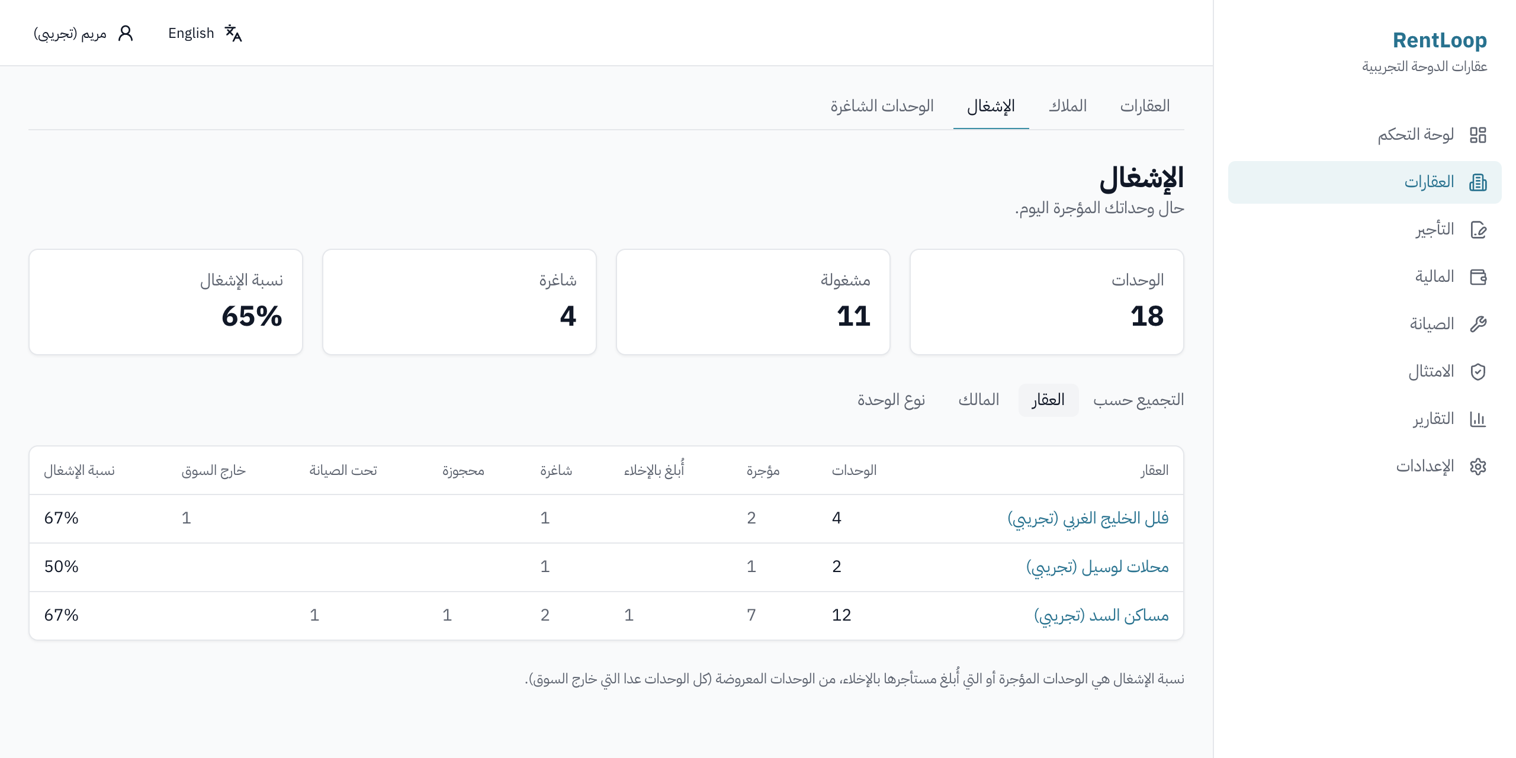The height and width of the screenshot is (758, 1516).
Task: Open الامتثال sidebar section
Action: pos(1364,372)
